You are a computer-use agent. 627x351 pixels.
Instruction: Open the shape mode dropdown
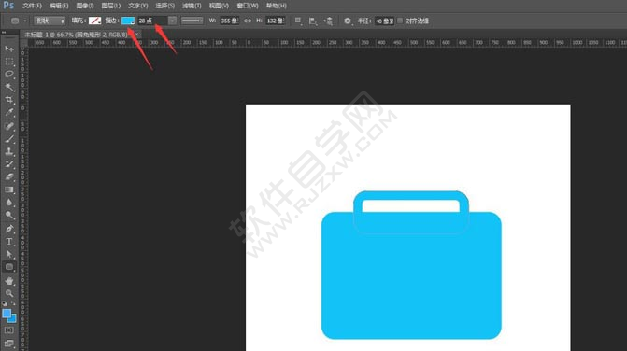click(50, 21)
